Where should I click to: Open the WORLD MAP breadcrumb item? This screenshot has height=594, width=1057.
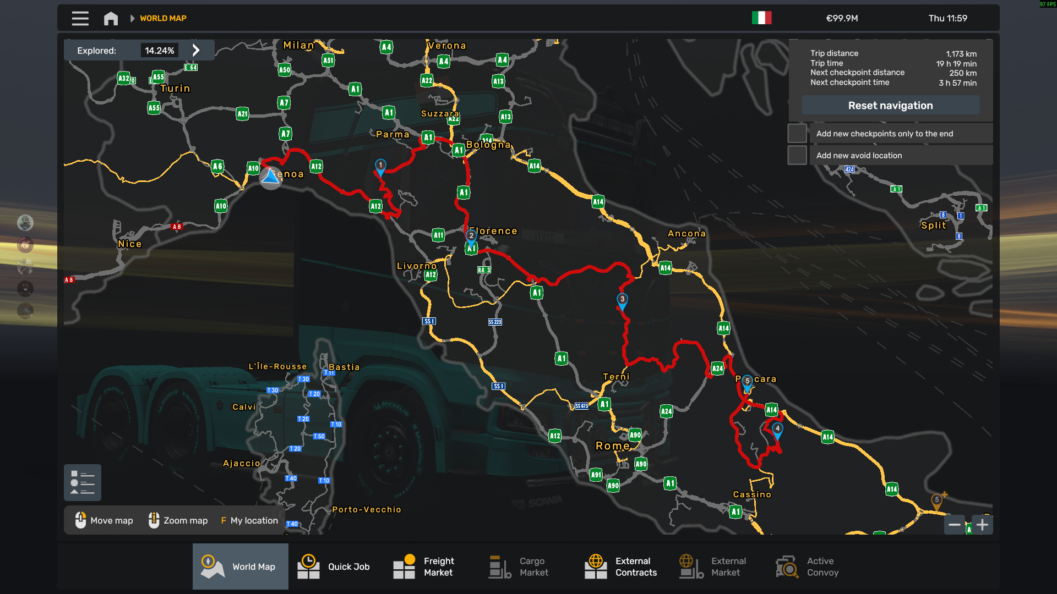(164, 18)
